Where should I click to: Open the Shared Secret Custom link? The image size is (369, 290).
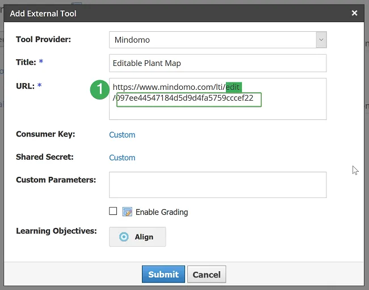[122, 158]
